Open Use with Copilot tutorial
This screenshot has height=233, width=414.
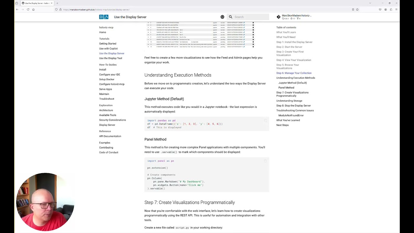coord(108,49)
